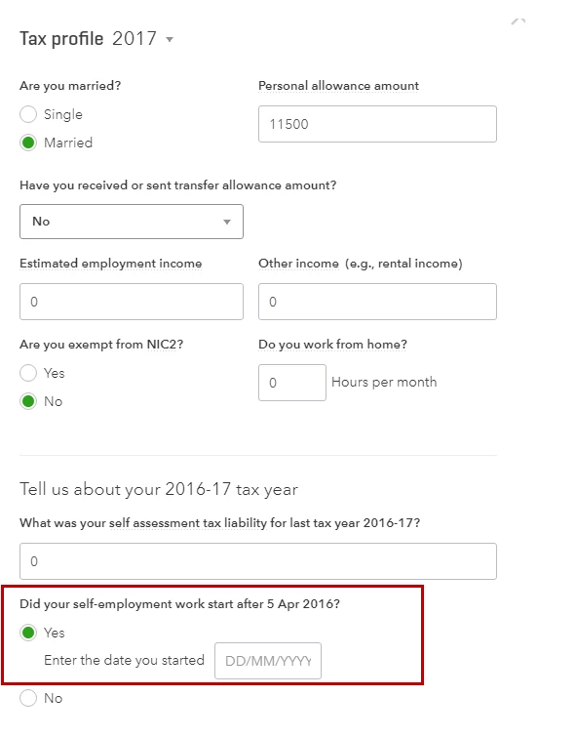Image resolution: width=576 pixels, height=737 pixels.
Task: Click the Do you work from home label
Action: coord(332,345)
